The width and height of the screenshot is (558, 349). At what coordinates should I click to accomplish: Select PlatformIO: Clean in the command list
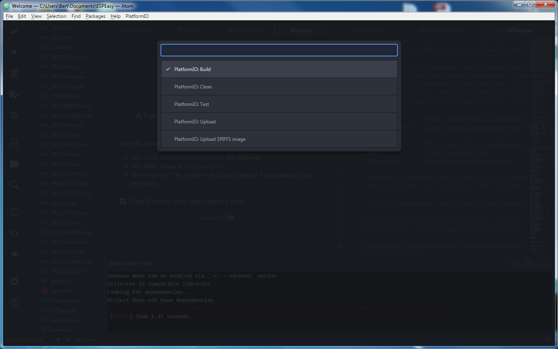(279, 87)
